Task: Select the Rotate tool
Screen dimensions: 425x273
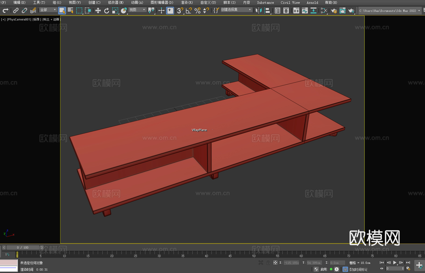Action: (107, 10)
